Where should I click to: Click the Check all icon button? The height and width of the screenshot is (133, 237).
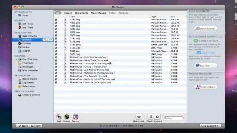coord(151,117)
